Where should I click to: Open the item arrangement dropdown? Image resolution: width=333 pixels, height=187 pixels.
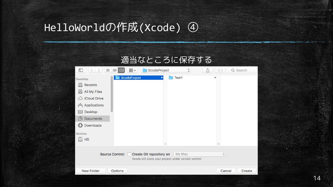point(132,70)
